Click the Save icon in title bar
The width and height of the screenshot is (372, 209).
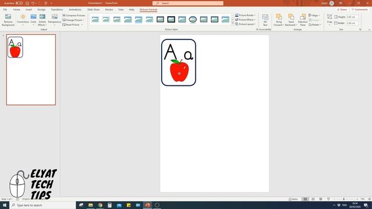point(27,3)
